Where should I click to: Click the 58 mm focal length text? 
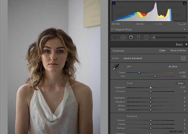pyautogui.click(x=140, y=24)
